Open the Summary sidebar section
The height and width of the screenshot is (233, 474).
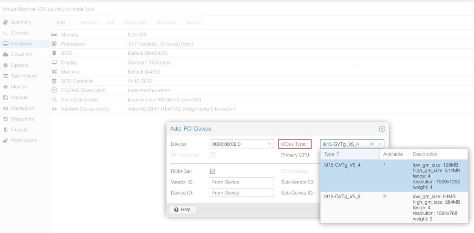coord(21,22)
